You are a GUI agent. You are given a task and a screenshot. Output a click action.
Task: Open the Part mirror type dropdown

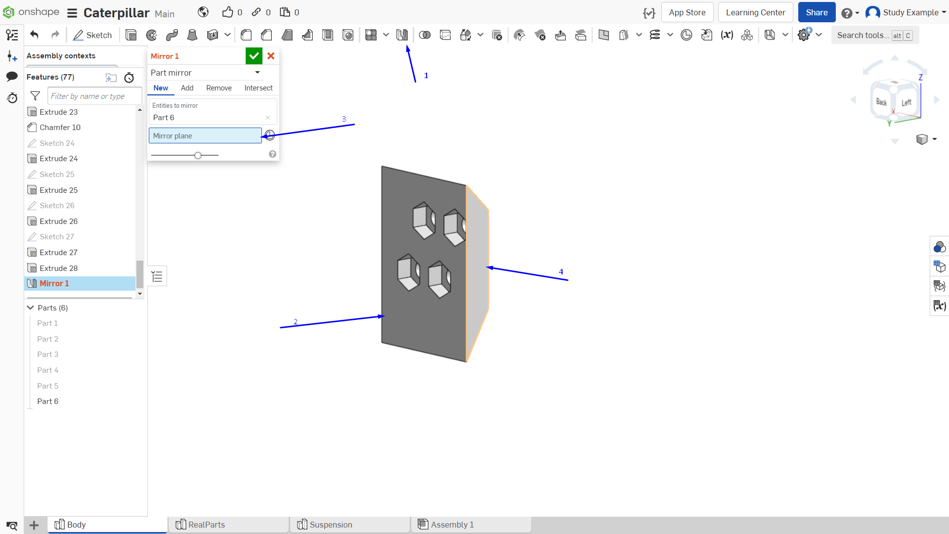click(x=206, y=73)
